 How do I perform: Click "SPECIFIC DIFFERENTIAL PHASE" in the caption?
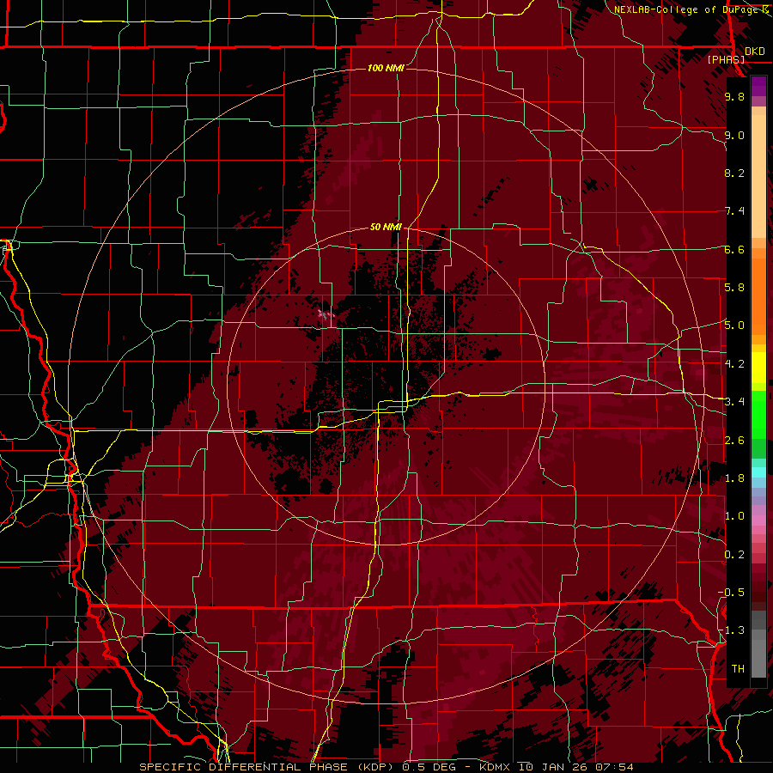(243, 767)
